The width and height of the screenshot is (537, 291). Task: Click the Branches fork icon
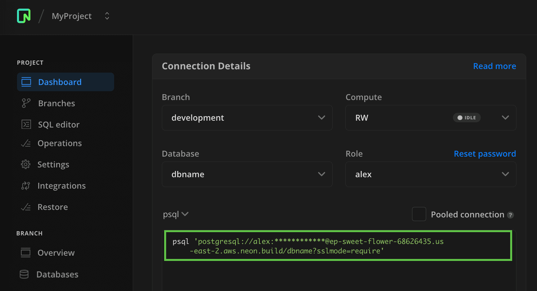pos(26,103)
